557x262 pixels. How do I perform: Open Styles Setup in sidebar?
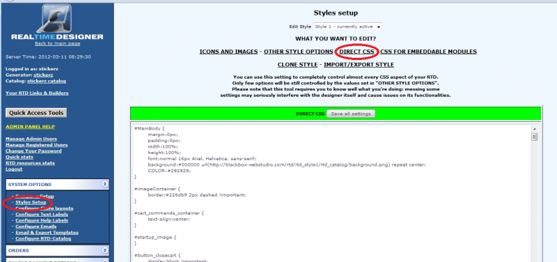click(x=31, y=202)
